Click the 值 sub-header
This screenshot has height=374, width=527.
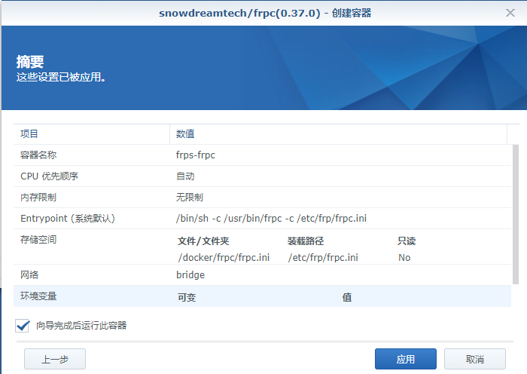click(x=347, y=298)
